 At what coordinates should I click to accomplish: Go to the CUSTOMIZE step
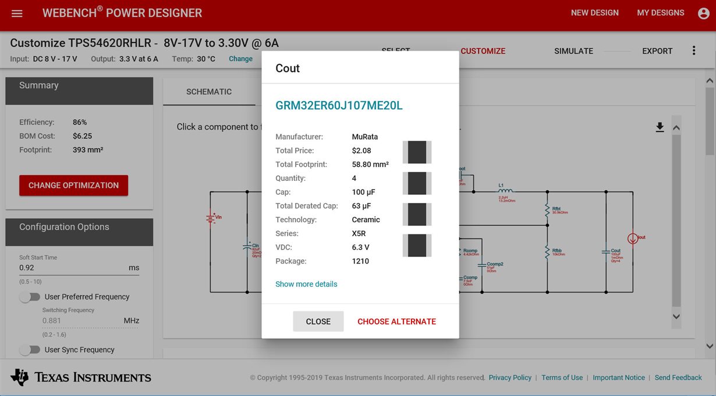(x=483, y=51)
